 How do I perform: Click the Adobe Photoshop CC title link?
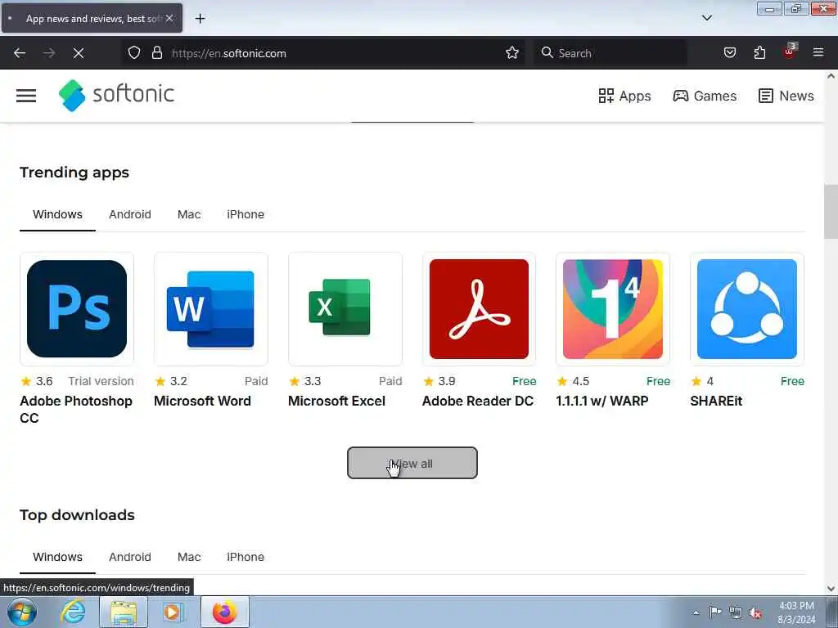(x=76, y=409)
